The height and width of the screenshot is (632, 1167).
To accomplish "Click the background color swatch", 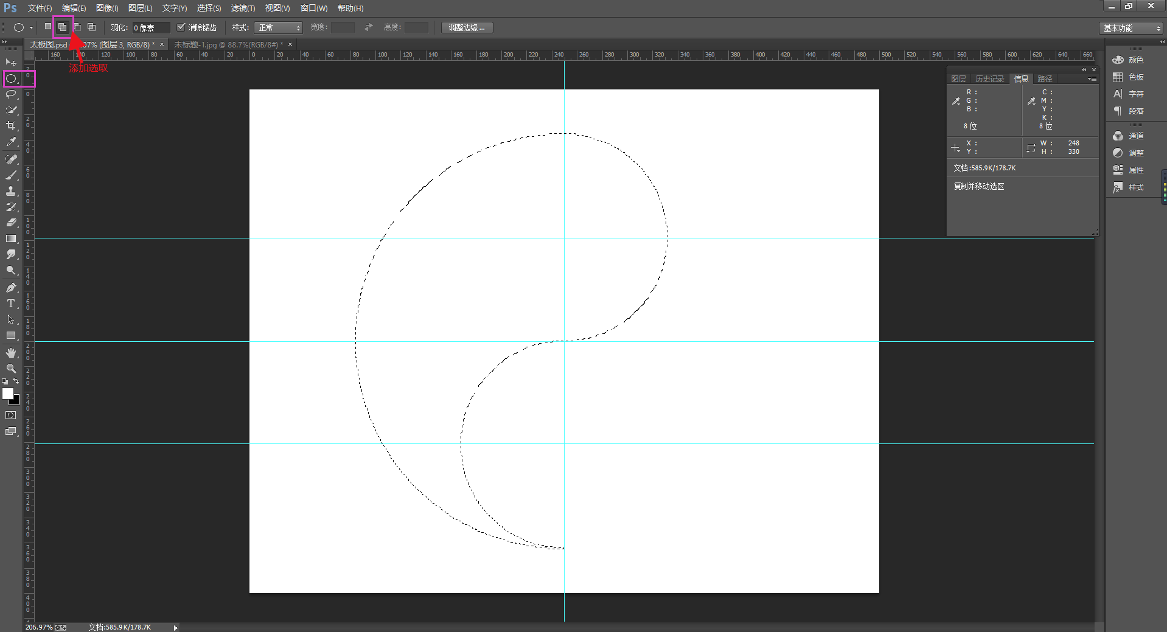I will pos(16,401).
